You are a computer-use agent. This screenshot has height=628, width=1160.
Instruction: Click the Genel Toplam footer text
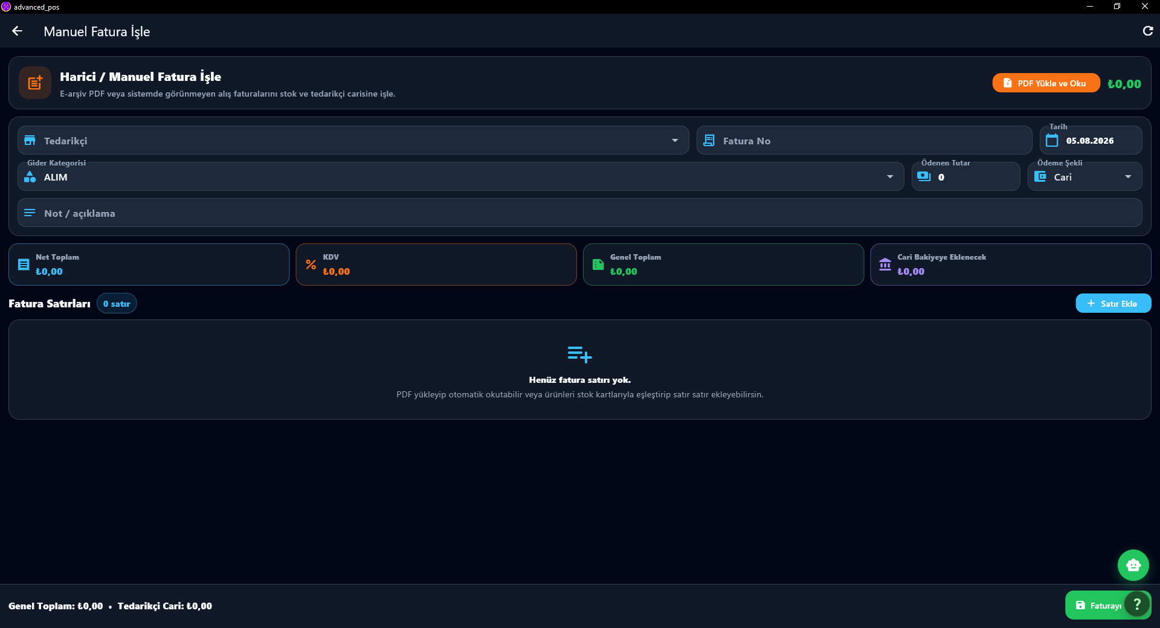pyautogui.click(x=56, y=606)
